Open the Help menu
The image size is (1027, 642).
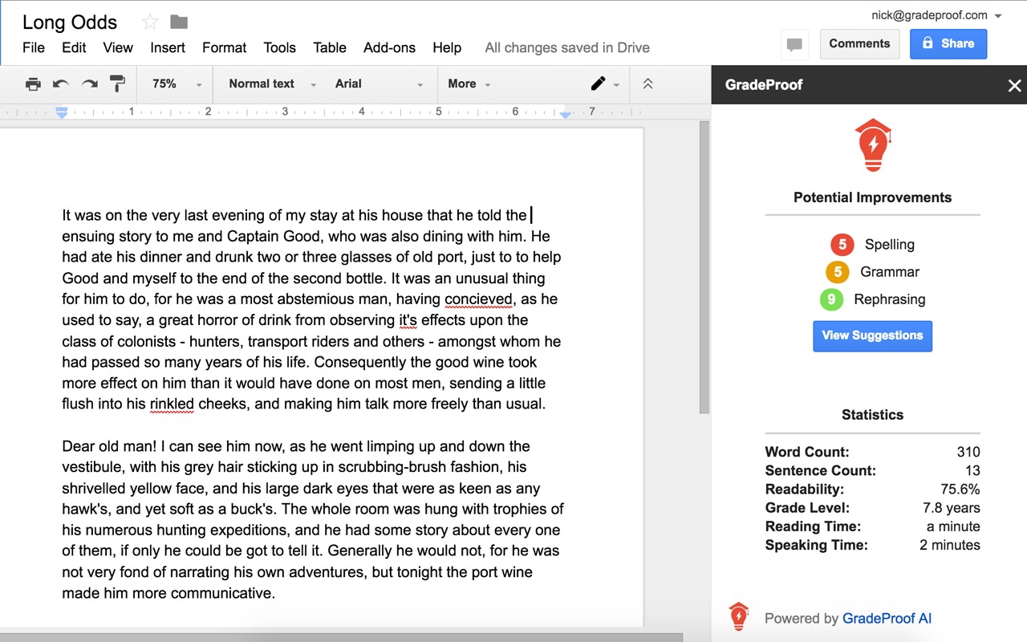447,47
